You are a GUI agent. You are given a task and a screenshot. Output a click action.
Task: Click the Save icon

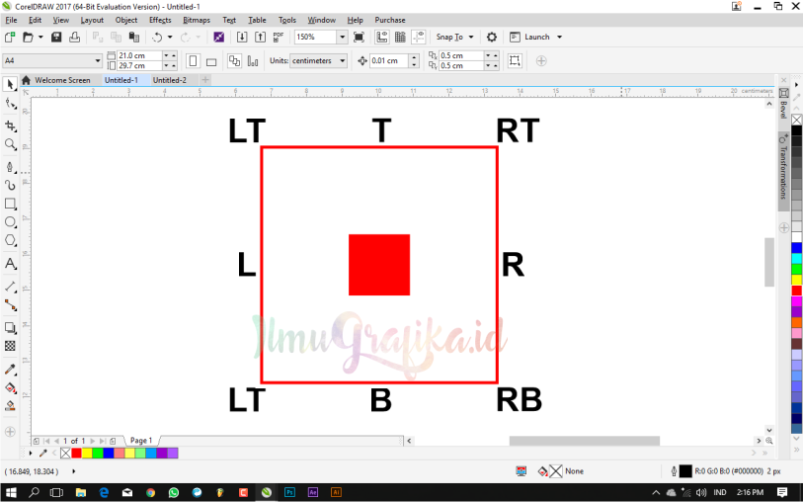tap(56, 37)
